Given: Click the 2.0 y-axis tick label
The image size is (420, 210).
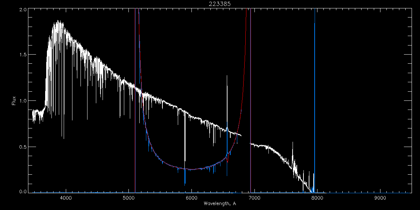Looking at the screenshot, I should click(x=22, y=10).
